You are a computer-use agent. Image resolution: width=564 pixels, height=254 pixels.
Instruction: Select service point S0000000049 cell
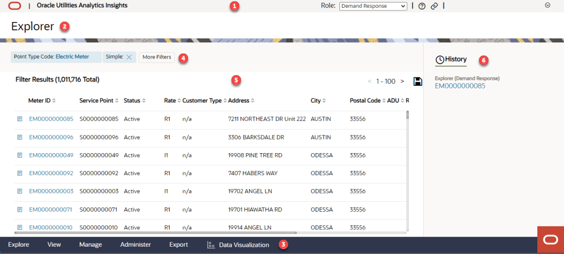[99, 155]
